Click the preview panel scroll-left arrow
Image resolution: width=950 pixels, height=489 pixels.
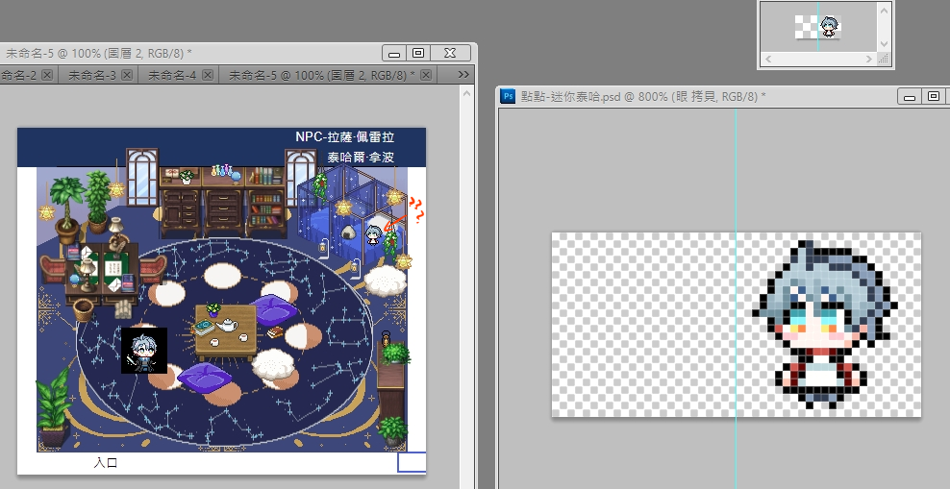point(768,59)
